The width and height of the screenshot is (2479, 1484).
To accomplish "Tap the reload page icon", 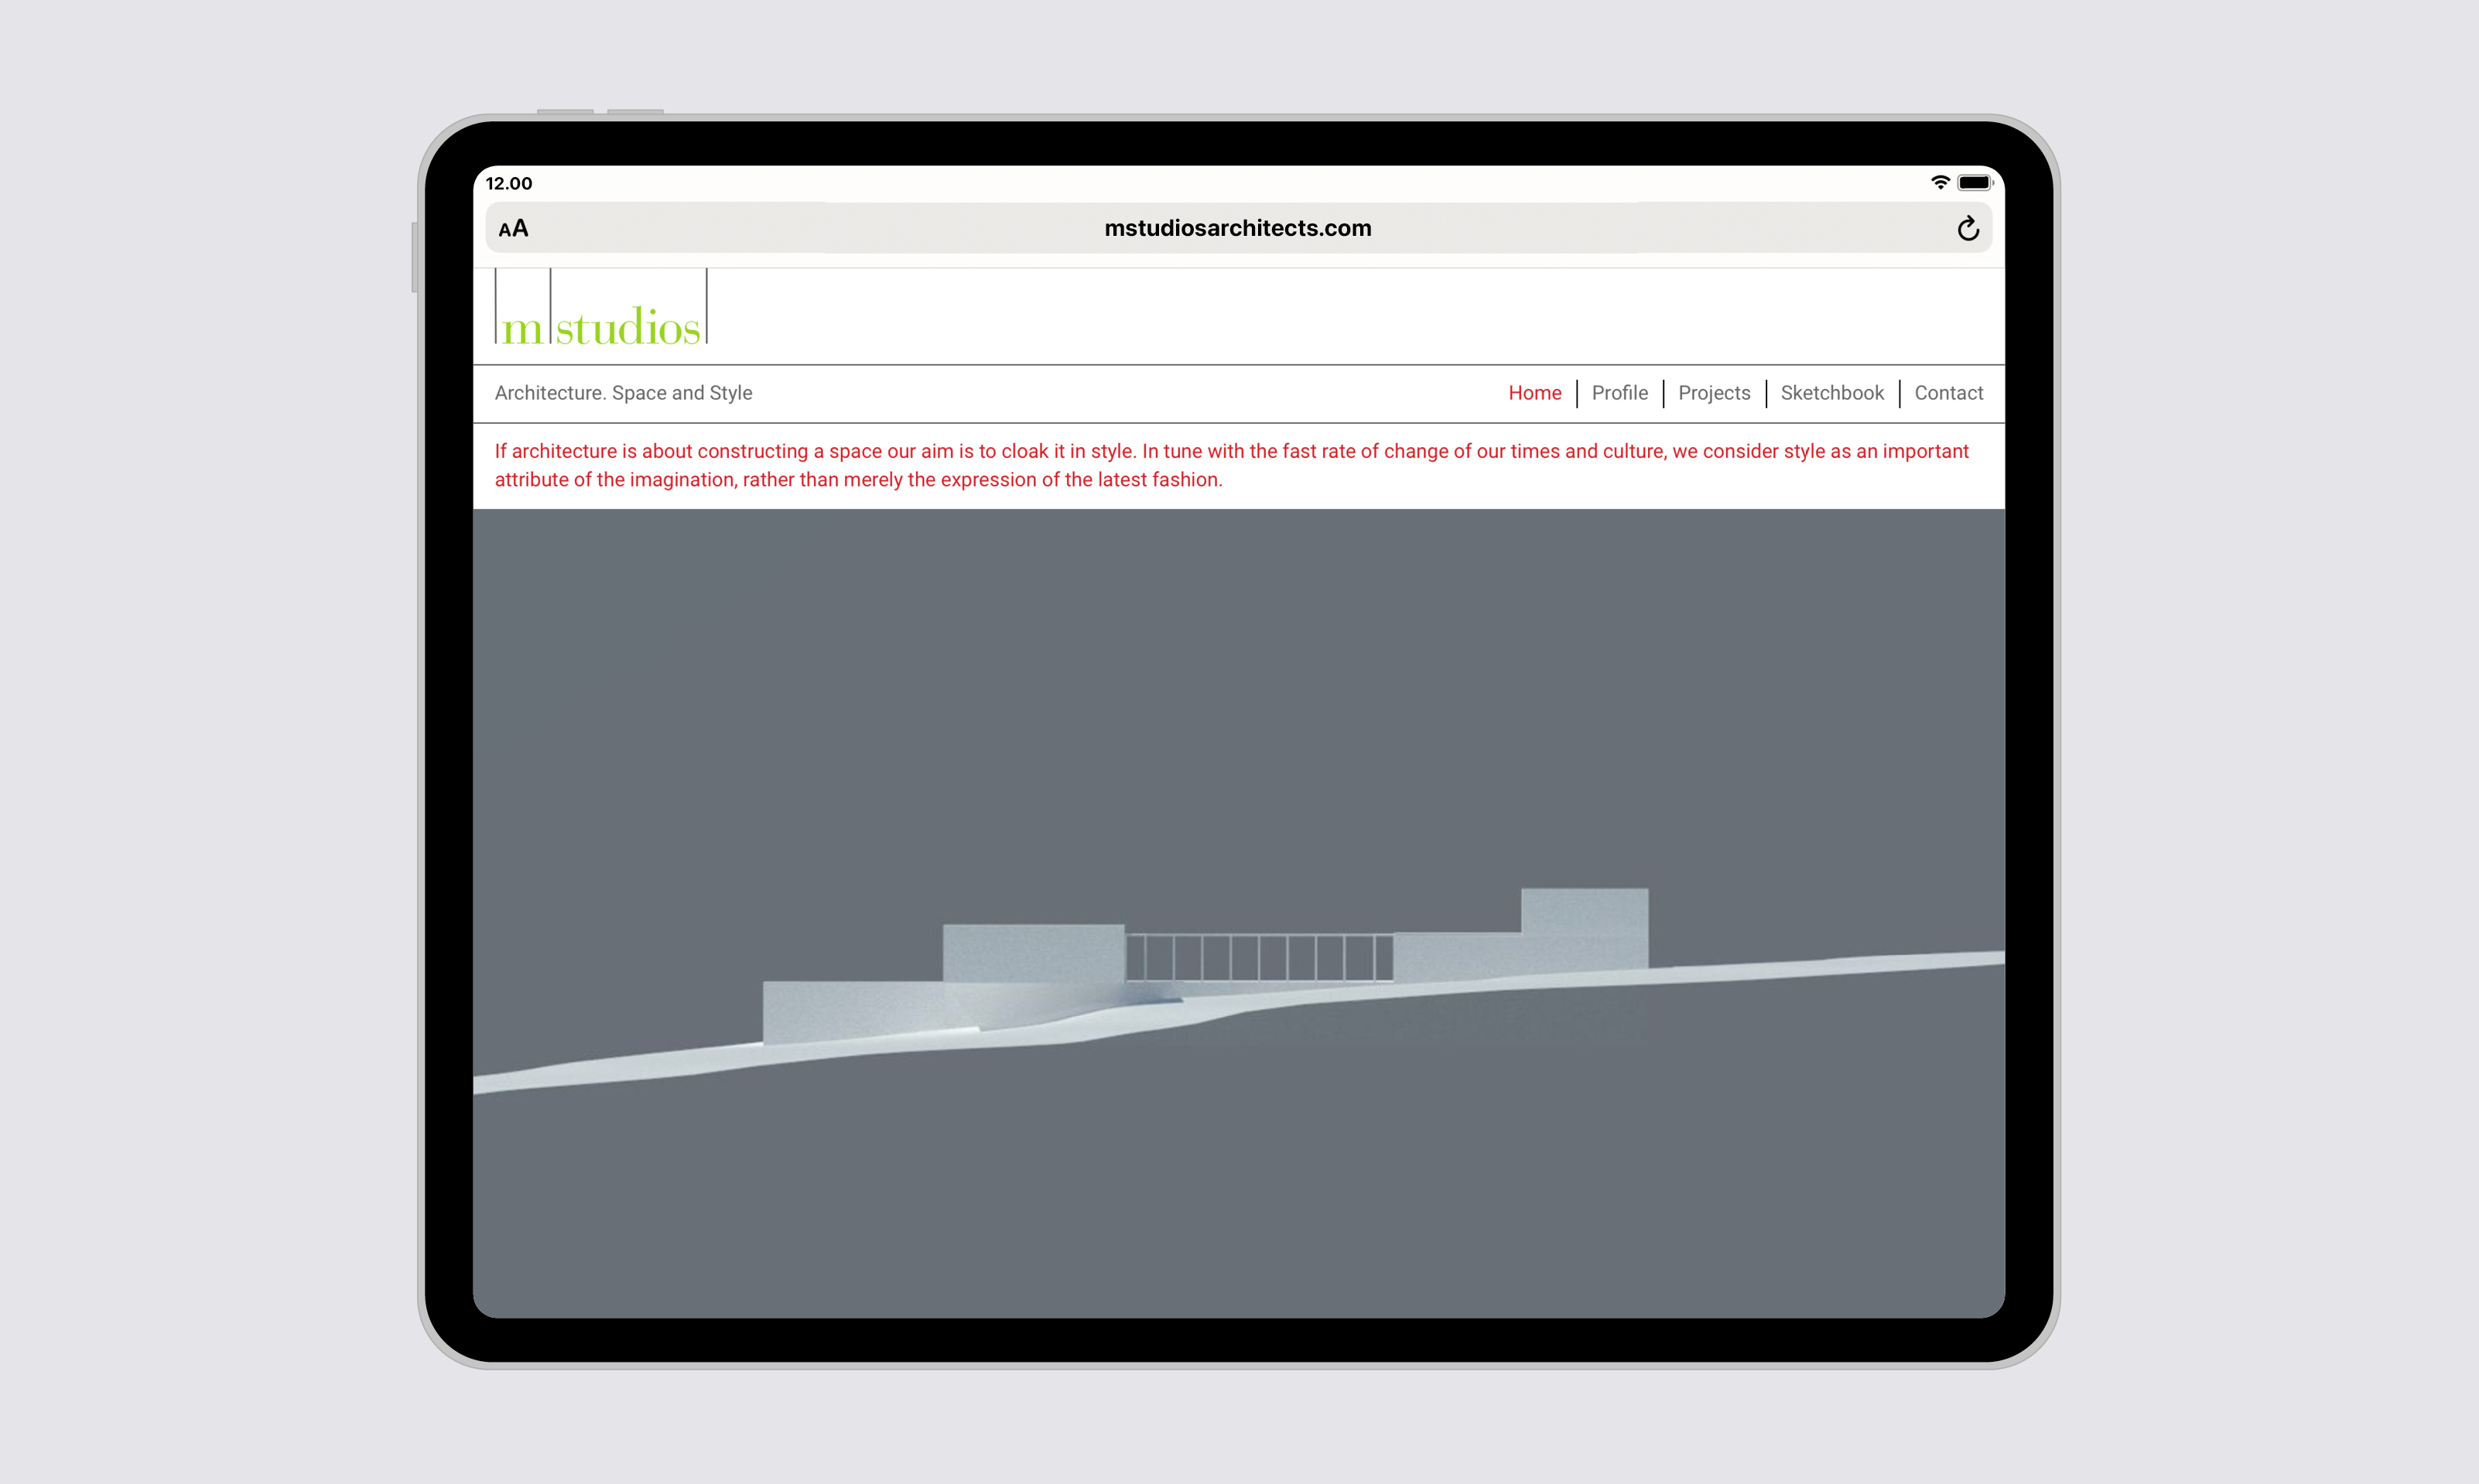I will [1968, 229].
